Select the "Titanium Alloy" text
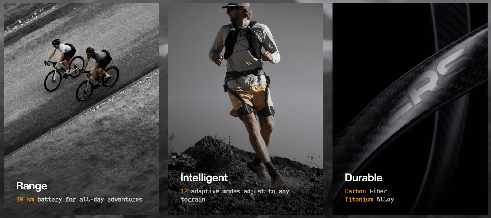The height and width of the screenshot is (218, 491). pos(369,200)
